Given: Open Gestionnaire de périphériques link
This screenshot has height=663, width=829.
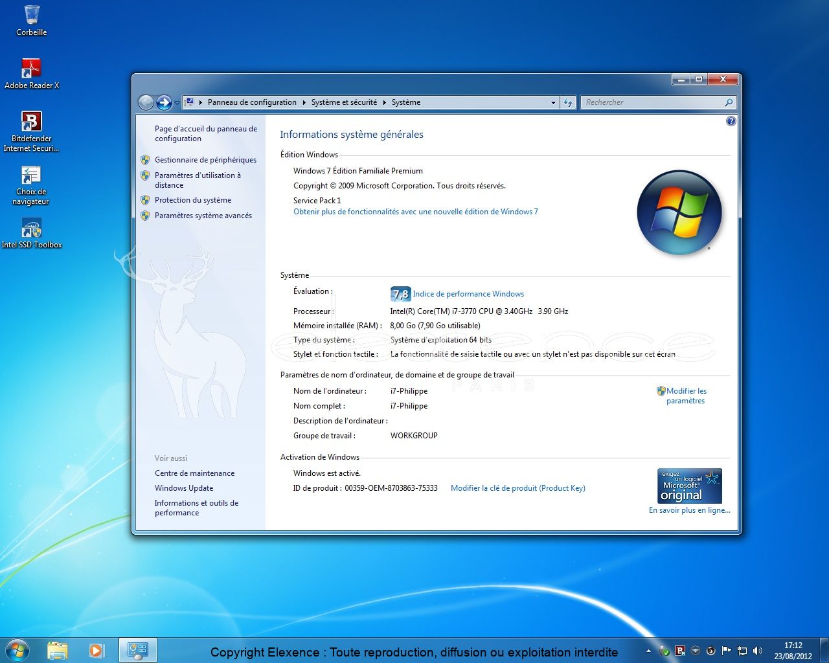Looking at the screenshot, I should pos(205,160).
